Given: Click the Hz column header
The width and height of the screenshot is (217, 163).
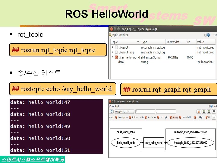Looking at the screenshot, I should (x=188, y=42).
